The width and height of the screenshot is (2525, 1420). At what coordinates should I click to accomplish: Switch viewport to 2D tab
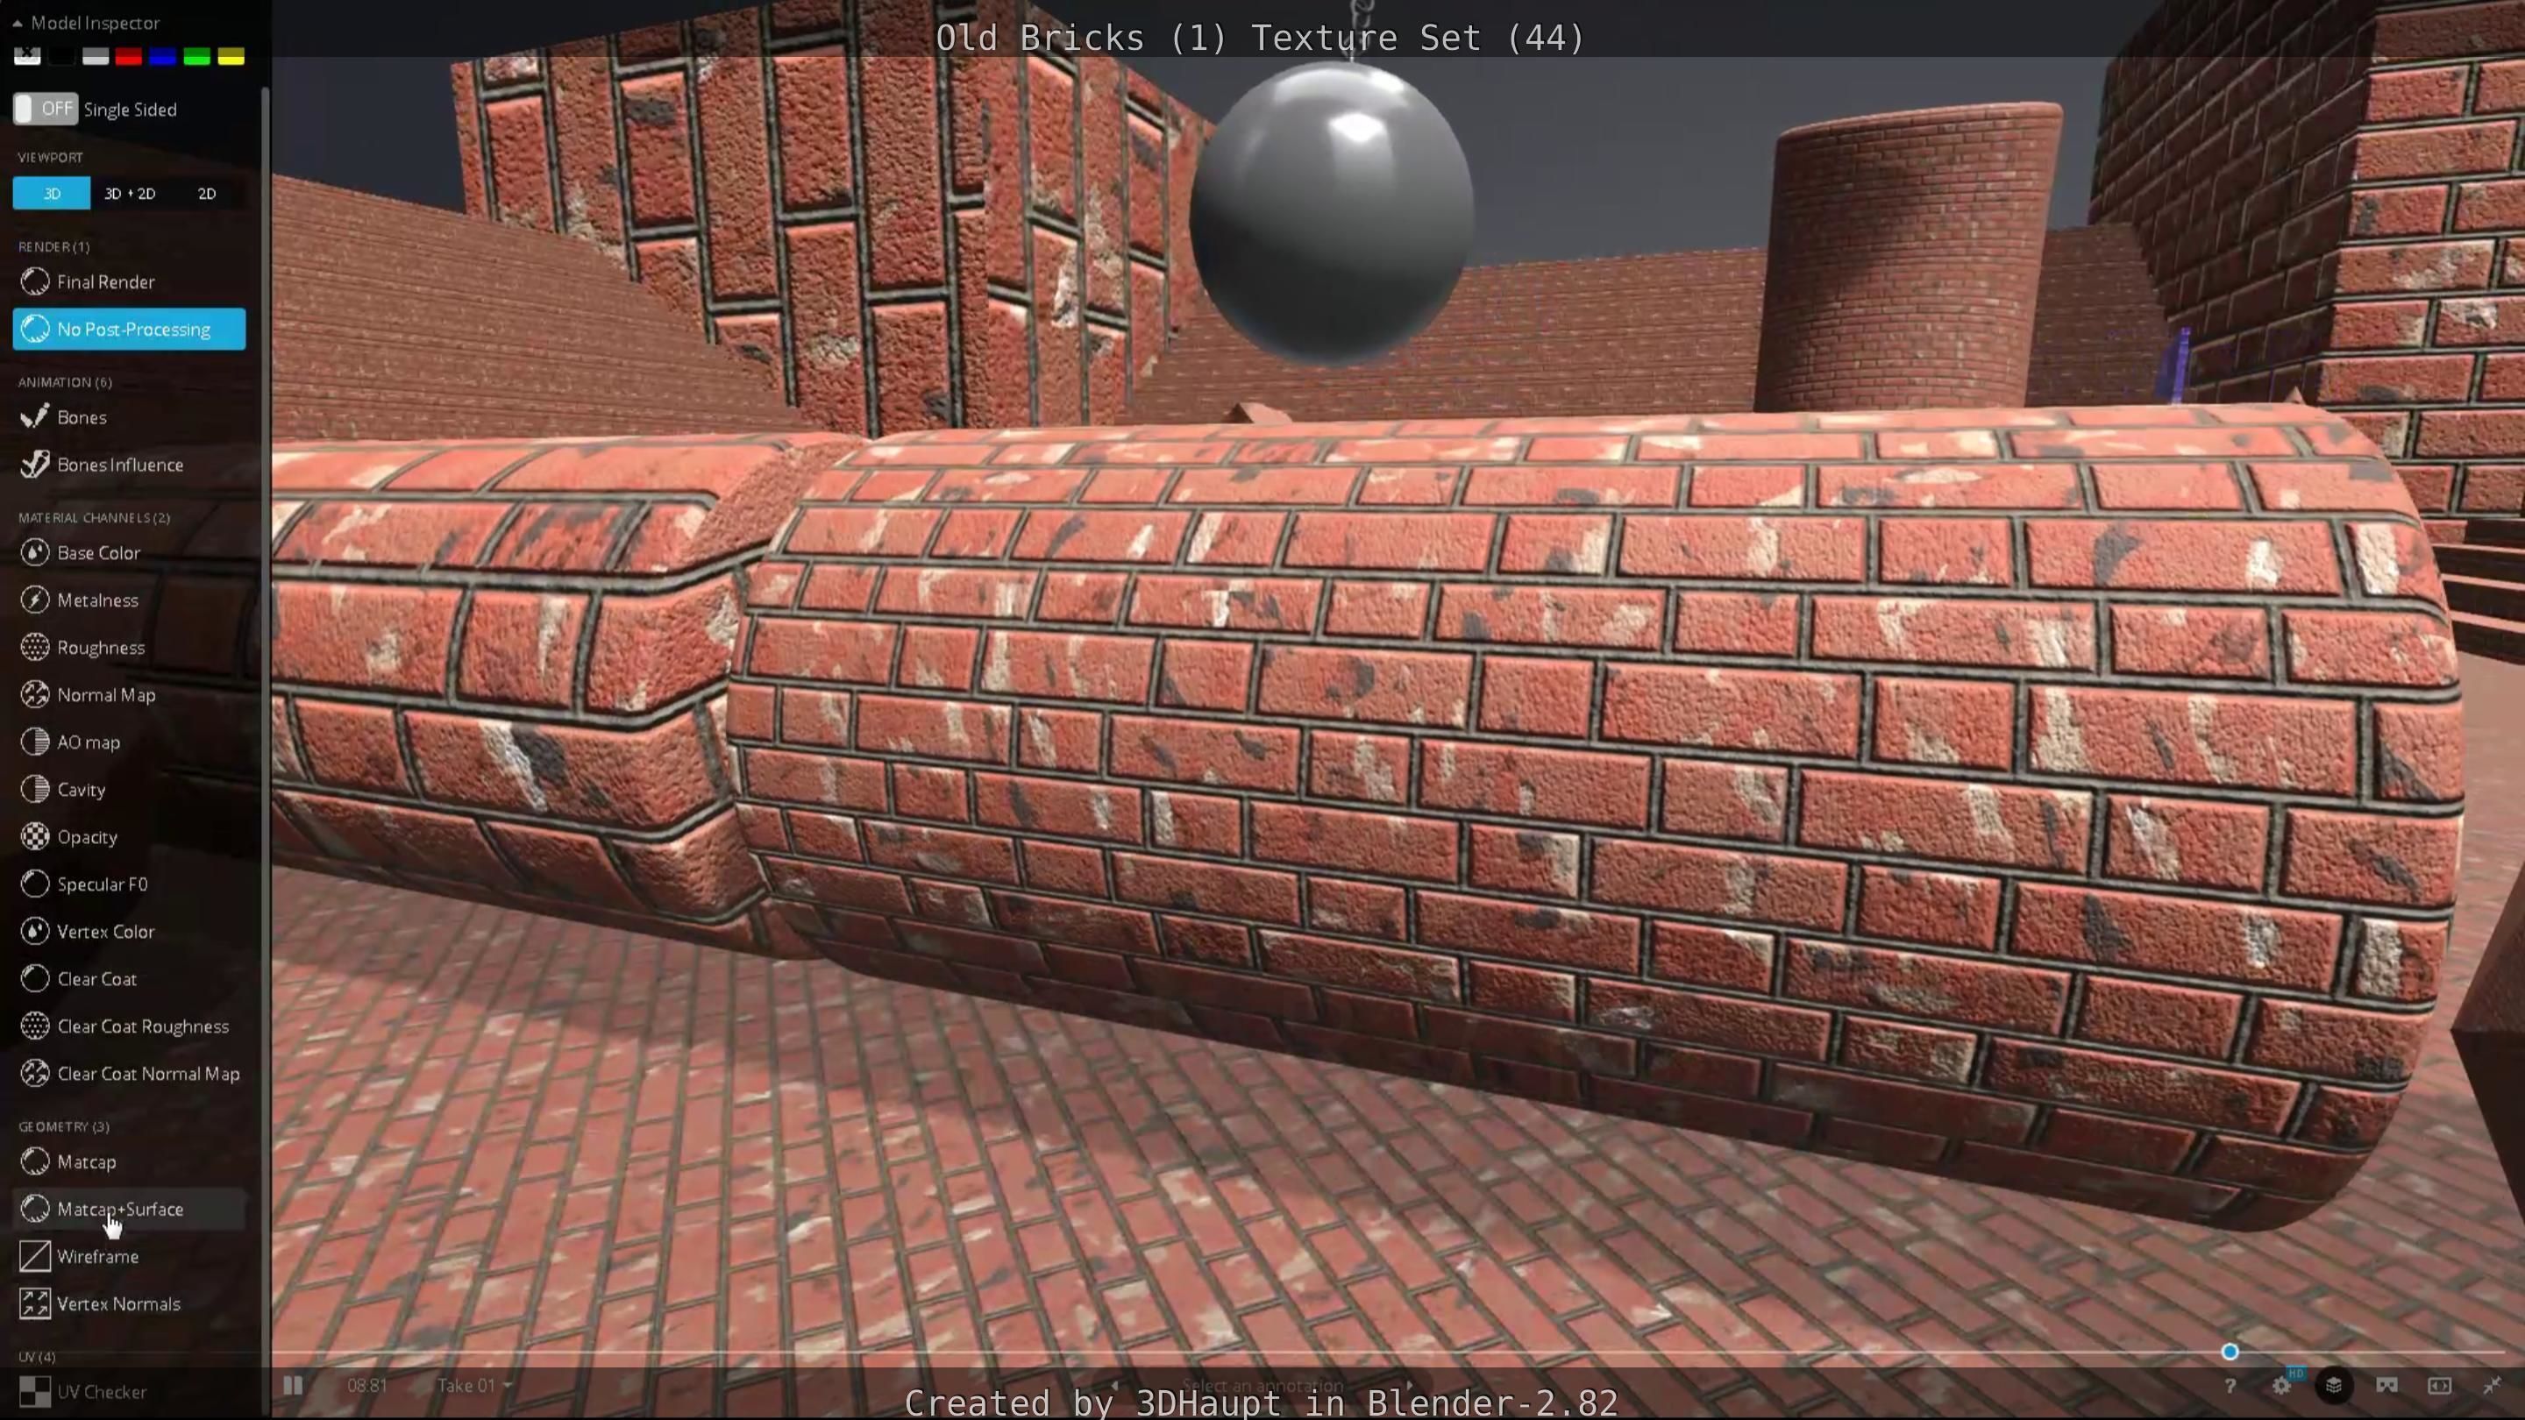(x=207, y=193)
